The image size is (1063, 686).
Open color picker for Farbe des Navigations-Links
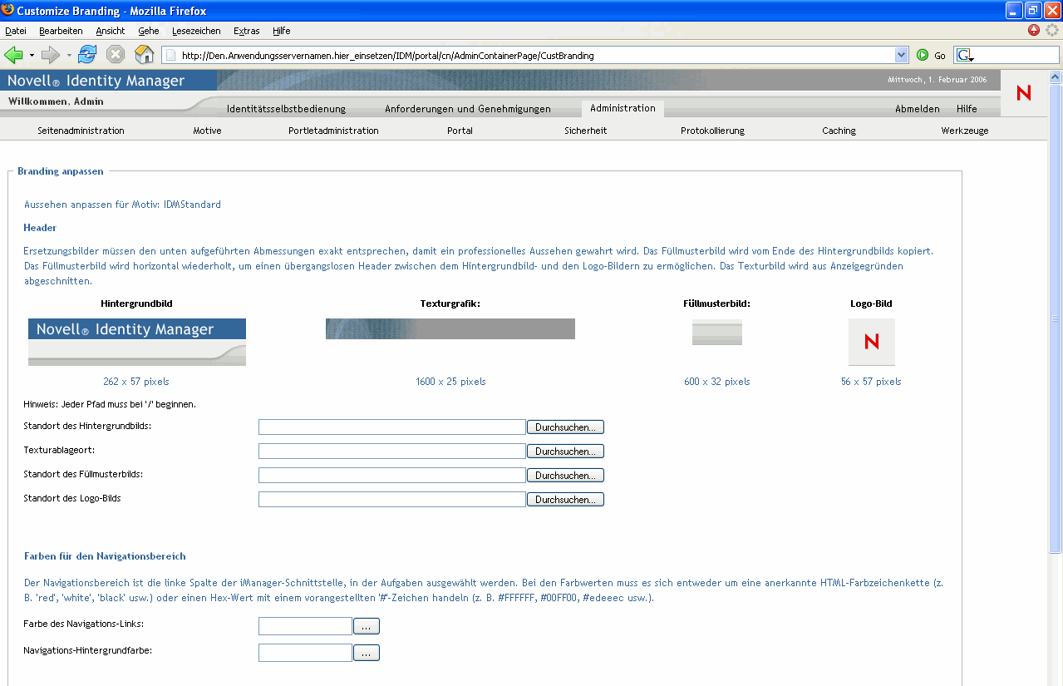click(367, 626)
